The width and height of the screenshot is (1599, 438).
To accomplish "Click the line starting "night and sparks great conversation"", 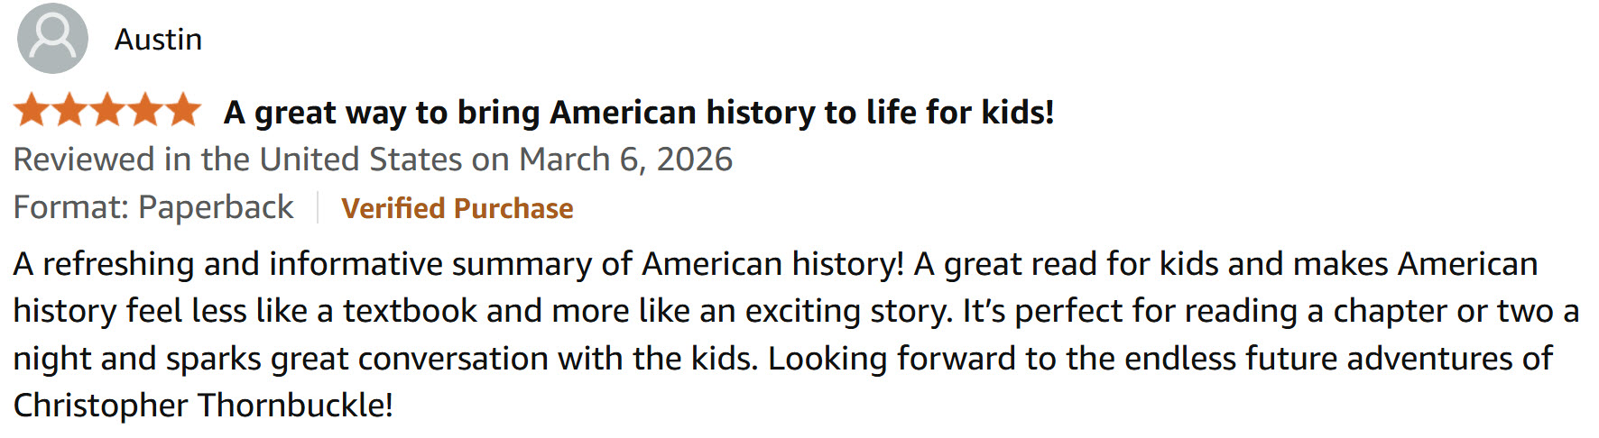I will 388,359.
